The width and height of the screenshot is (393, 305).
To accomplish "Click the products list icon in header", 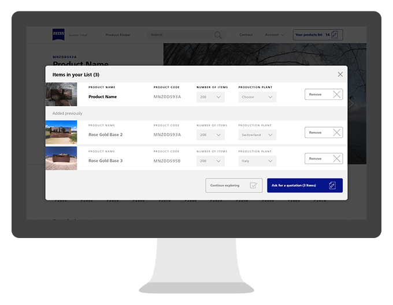I will tap(335, 35).
